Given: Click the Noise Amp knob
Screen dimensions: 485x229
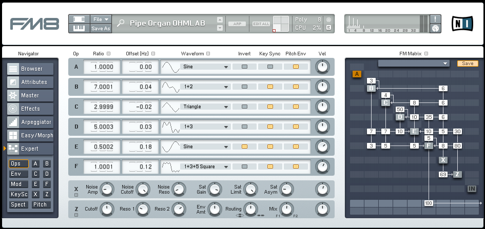Looking at the screenshot, I should coord(107,190).
